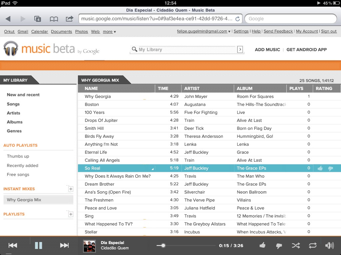Viewport: 341px width, 255px height.
Task: Tap the Safari Google search field
Action: tap(290, 19)
